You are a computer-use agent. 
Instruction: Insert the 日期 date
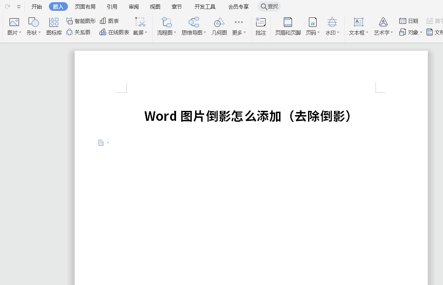click(x=408, y=21)
